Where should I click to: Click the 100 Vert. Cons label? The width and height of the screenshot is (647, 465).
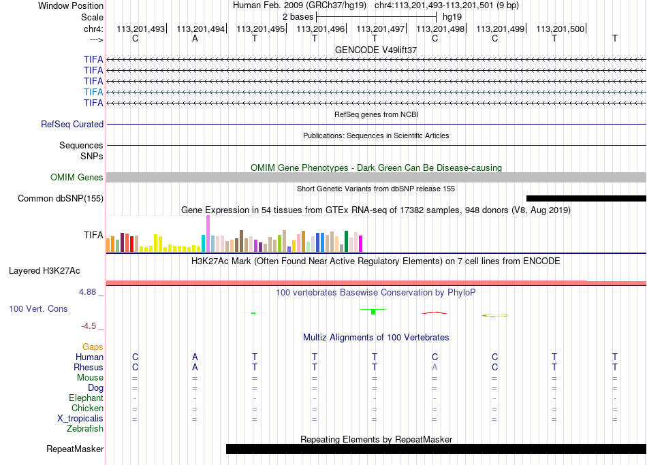[x=38, y=308]
